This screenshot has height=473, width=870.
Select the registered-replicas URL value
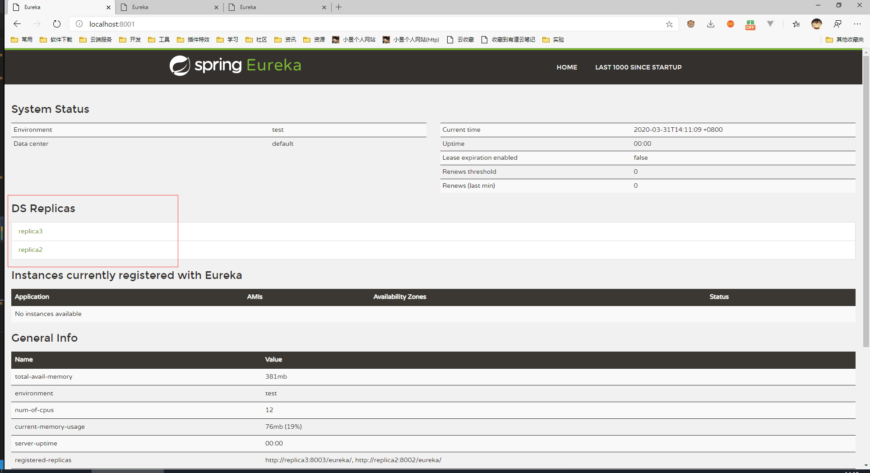(x=353, y=460)
